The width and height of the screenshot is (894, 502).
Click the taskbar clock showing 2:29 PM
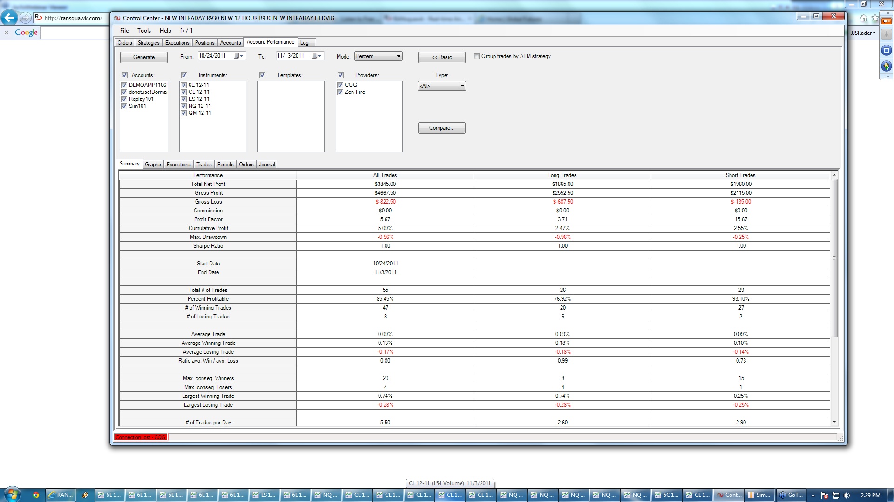click(870, 495)
